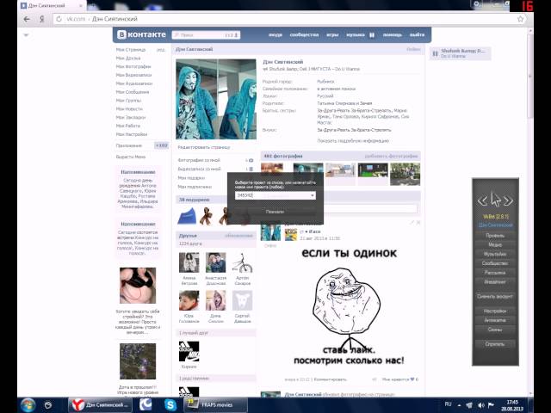This screenshot has width=551, height=413.
Task: Click the Настройки button in the bot panel
Action: [495, 311]
